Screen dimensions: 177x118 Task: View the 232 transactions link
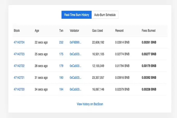pos(61,42)
